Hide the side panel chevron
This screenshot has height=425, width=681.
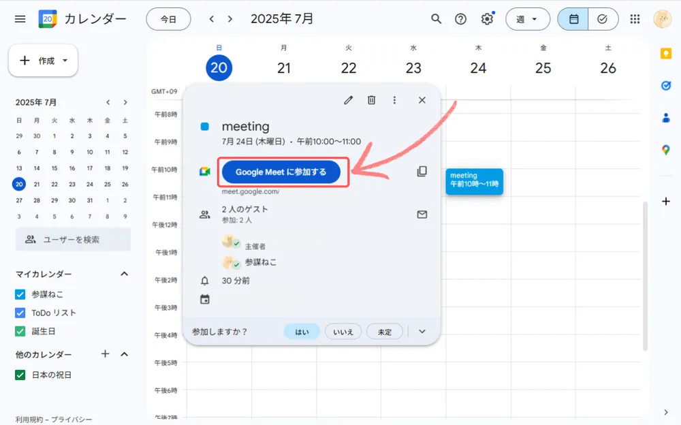666,412
